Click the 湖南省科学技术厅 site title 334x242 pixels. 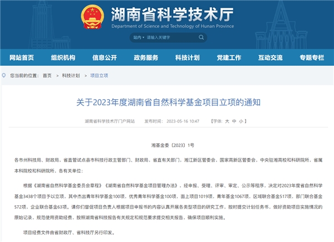[x=173, y=14]
